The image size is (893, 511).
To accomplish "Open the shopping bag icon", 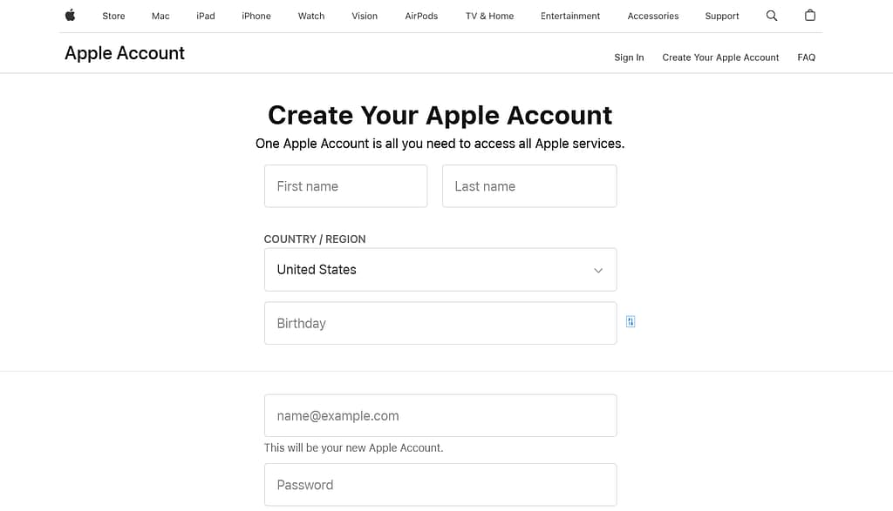I will 810,16.
